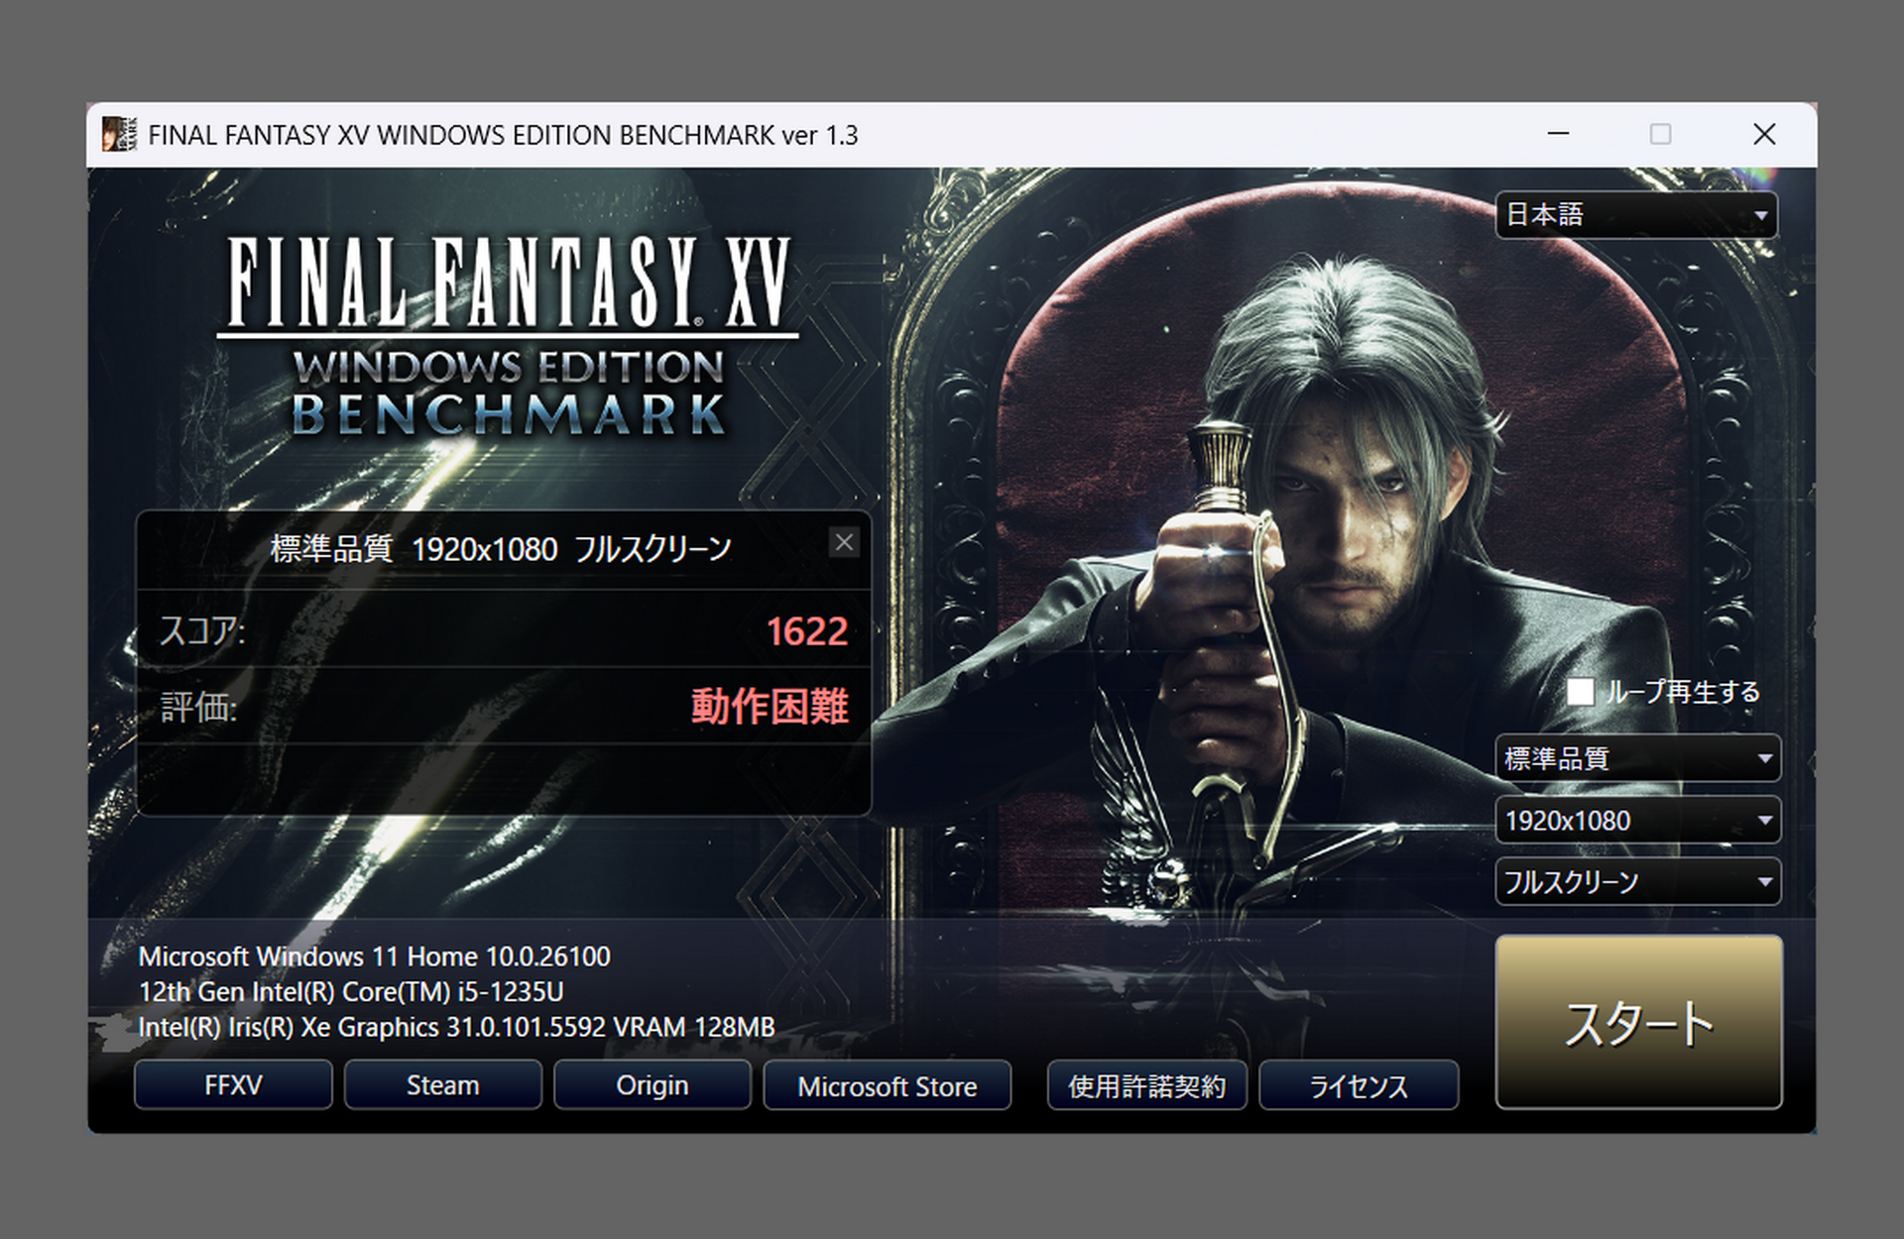Open the 日本語 language dropdown
The height and width of the screenshot is (1239, 1904).
[x=1636, y=215]
